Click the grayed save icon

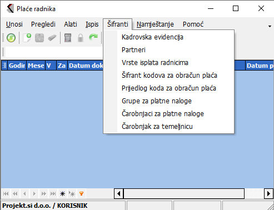point(39,38)
